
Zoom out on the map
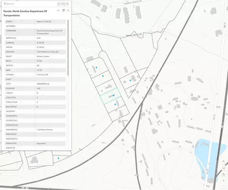click(x=224, y=186)
